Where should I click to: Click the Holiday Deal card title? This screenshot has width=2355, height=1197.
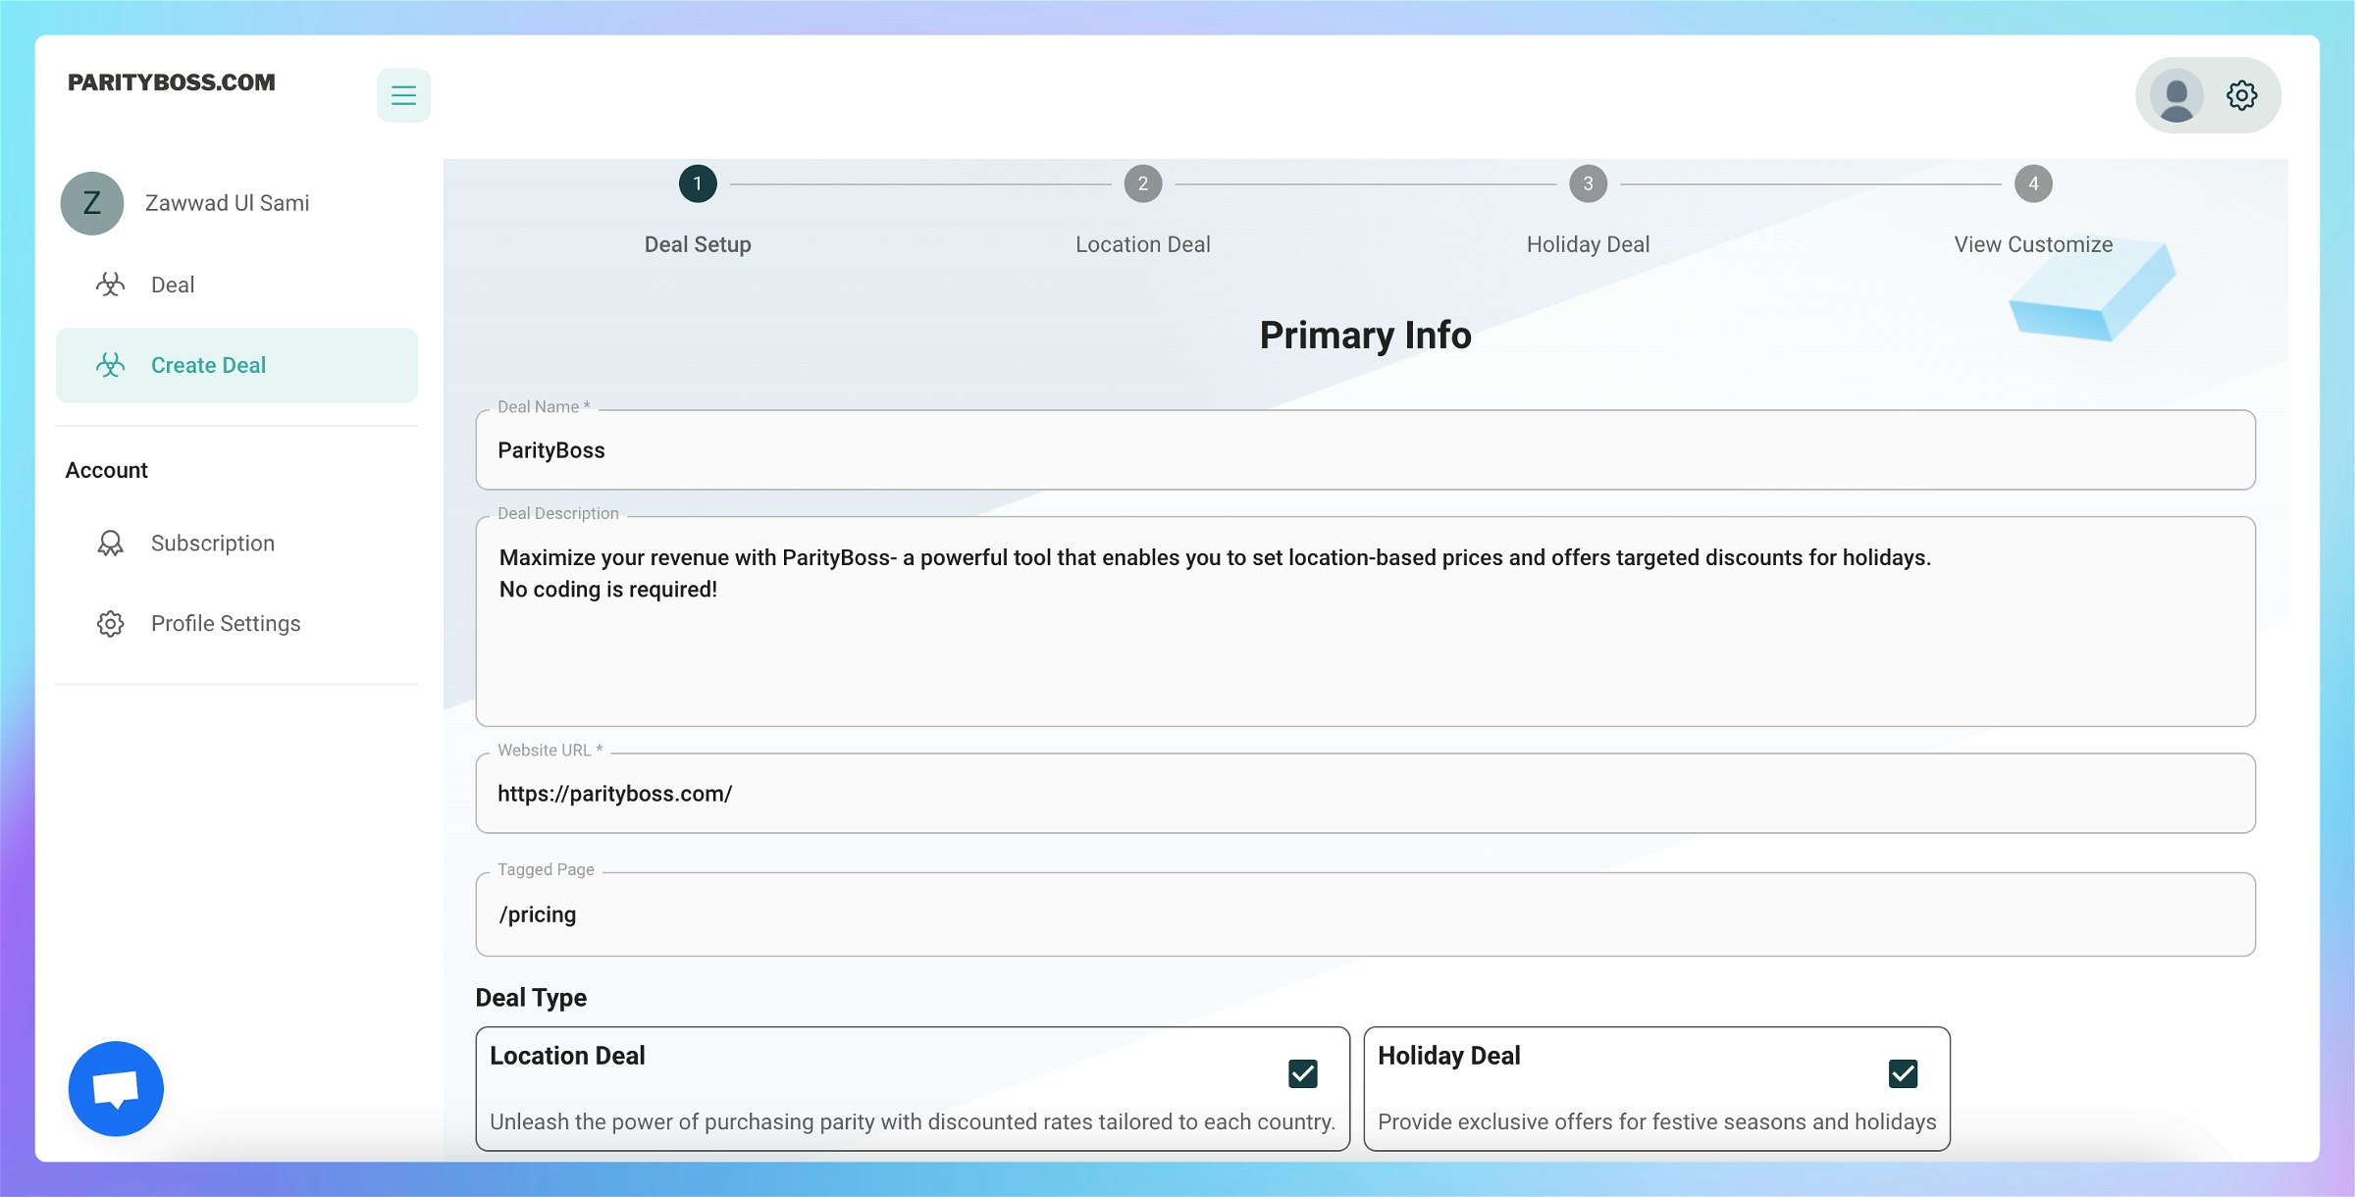pos(1448,1056)
